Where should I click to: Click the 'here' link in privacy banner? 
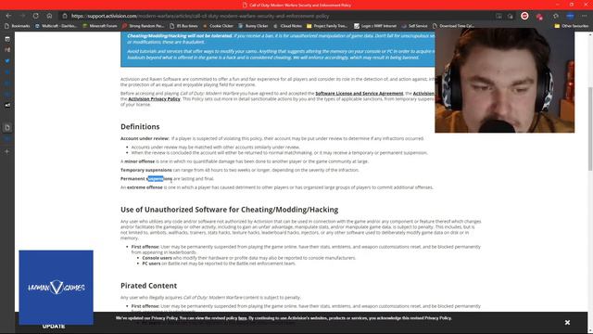243,318
